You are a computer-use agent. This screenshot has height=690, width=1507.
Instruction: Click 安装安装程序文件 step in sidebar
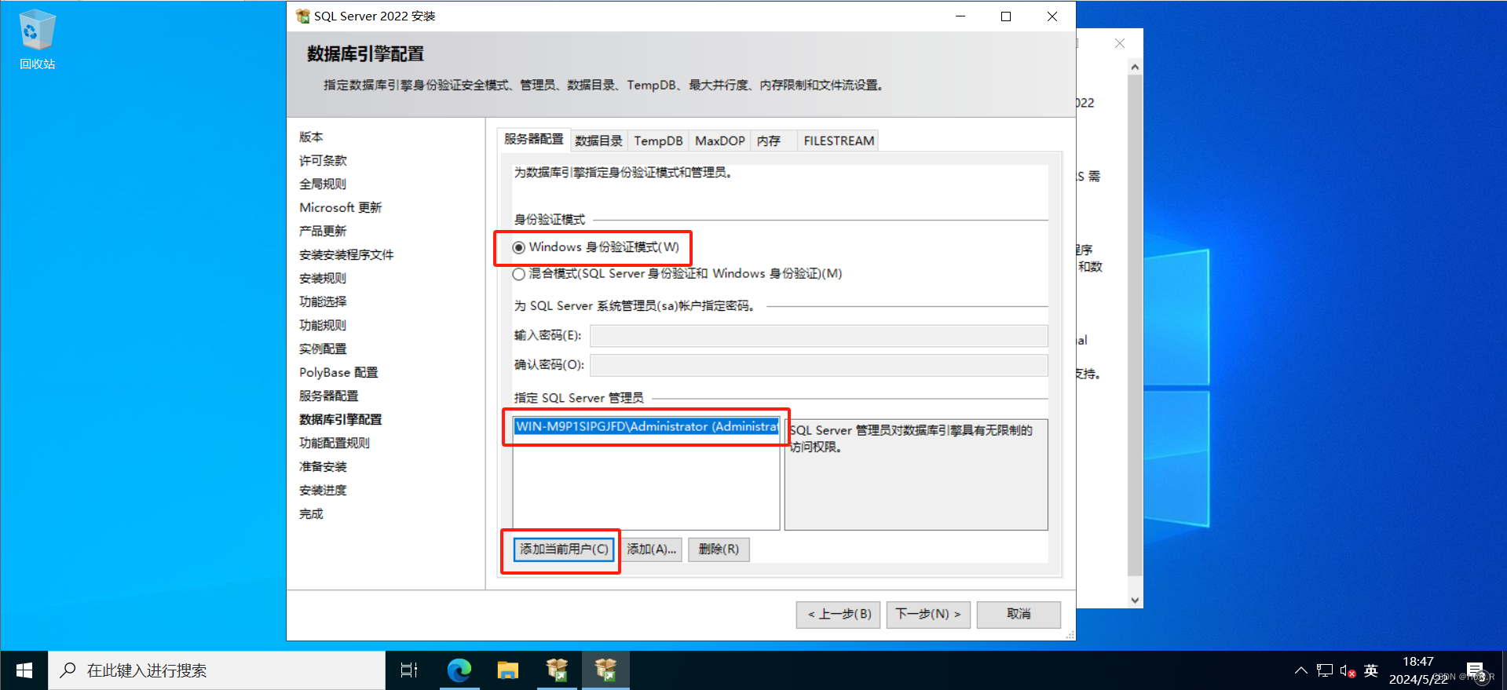point(346,254)
